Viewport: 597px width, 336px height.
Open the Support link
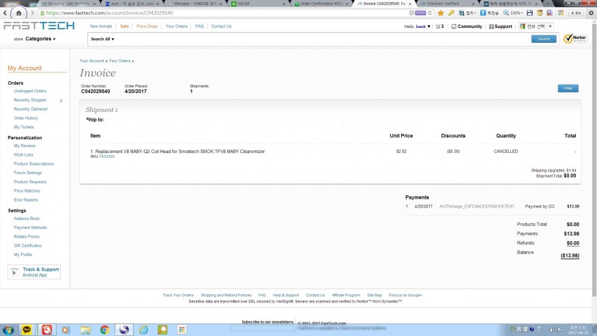pyautogui.click(x=501, y=26)
